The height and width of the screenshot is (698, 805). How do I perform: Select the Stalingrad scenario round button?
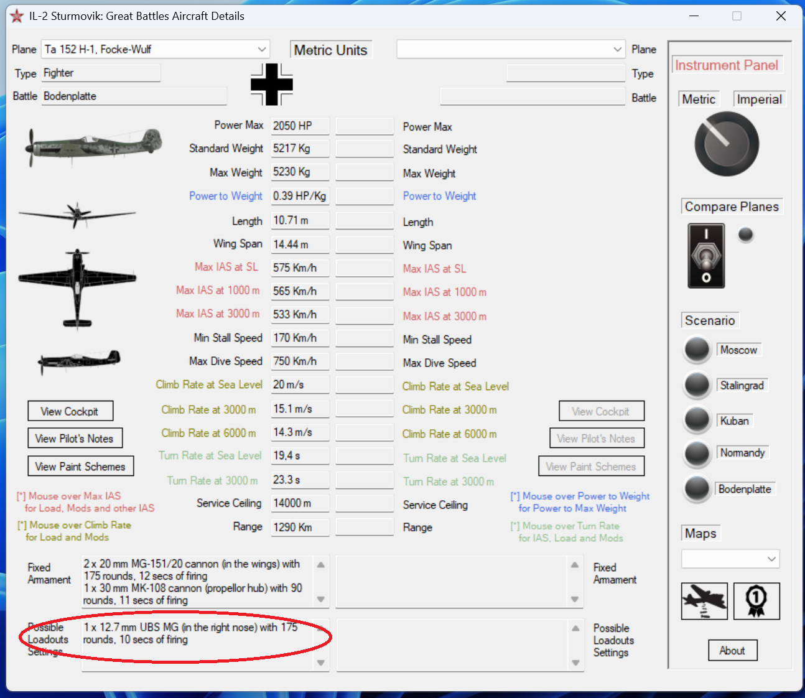pos(697,386)
